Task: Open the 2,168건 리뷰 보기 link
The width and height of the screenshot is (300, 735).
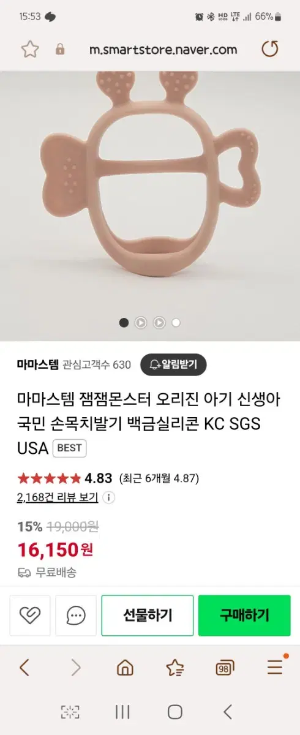Action: [x=58, y=497]
